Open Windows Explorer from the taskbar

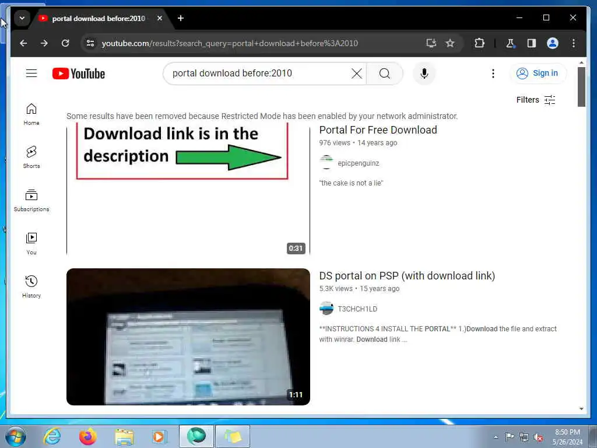124,436
